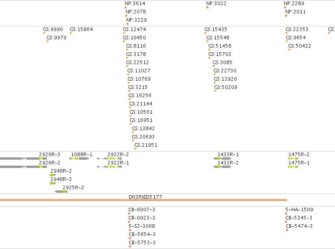
Task: Select the GS:12474 insertion label
Action: 135,30
